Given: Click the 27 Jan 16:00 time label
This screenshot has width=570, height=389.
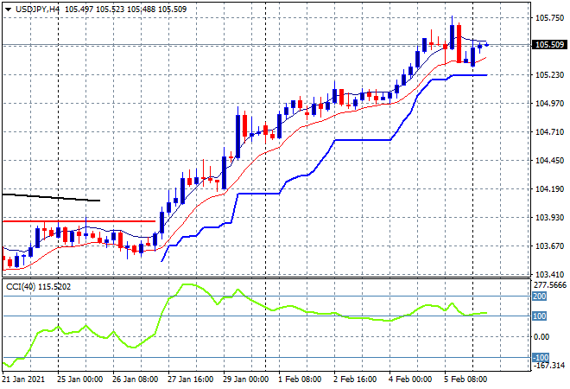Looking at the screenshot, I should click(x=191, y=379).
